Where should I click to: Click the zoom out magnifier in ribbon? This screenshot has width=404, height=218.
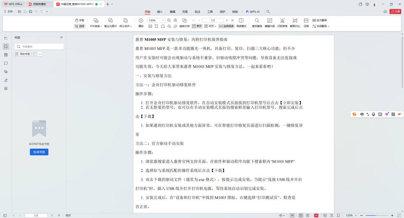pyautogui.click(x=169, y=20)
